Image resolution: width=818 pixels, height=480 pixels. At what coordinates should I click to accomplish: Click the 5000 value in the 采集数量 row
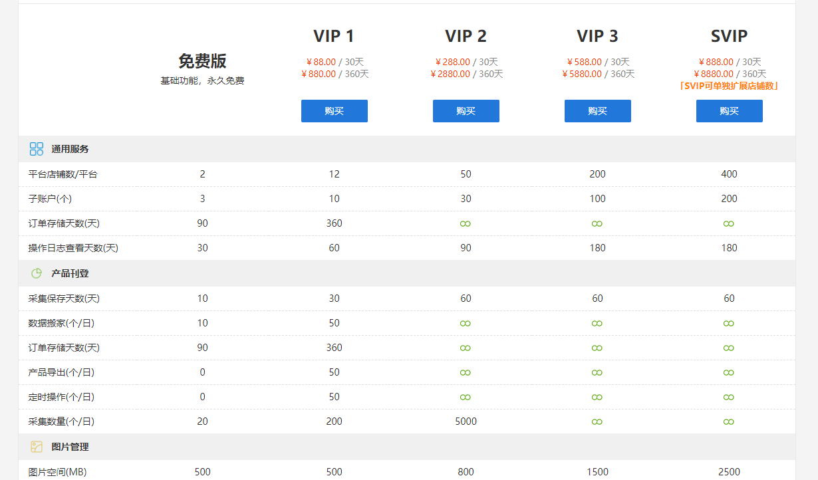(466, 421)
